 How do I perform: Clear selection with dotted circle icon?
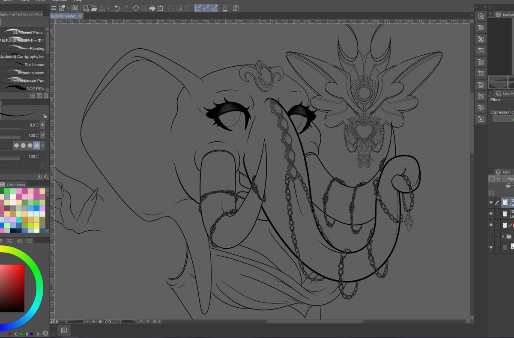pyautogui.click(x=136, y=8)
